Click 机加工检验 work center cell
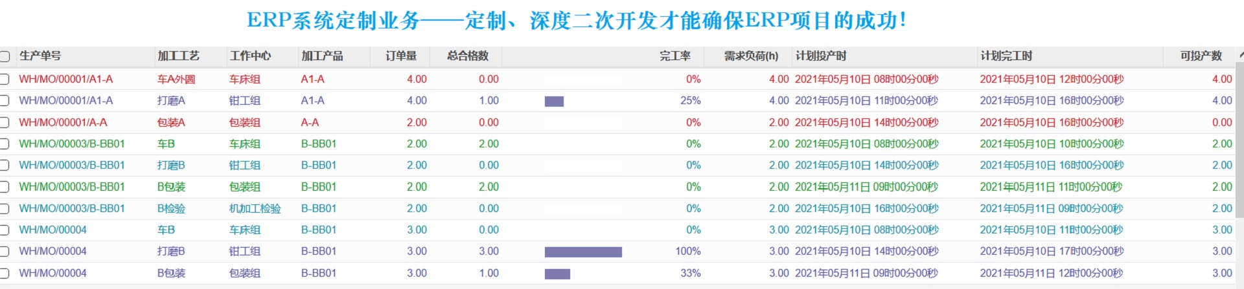1244x289 pixels. pyautogui.click(x=255, y=209)
